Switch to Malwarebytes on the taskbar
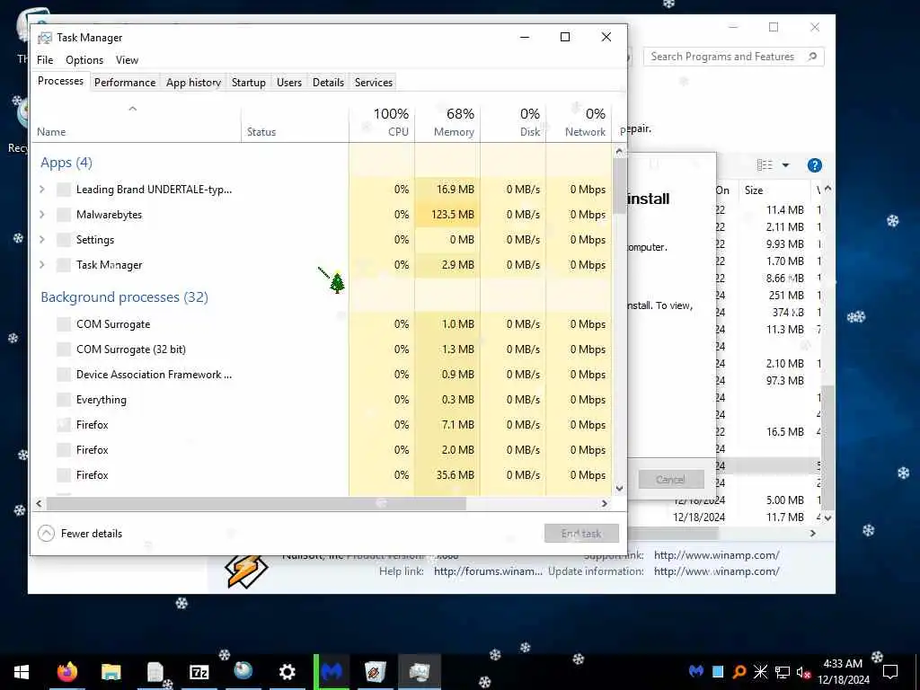Viewport: 920px width, 690px height. 332,671
